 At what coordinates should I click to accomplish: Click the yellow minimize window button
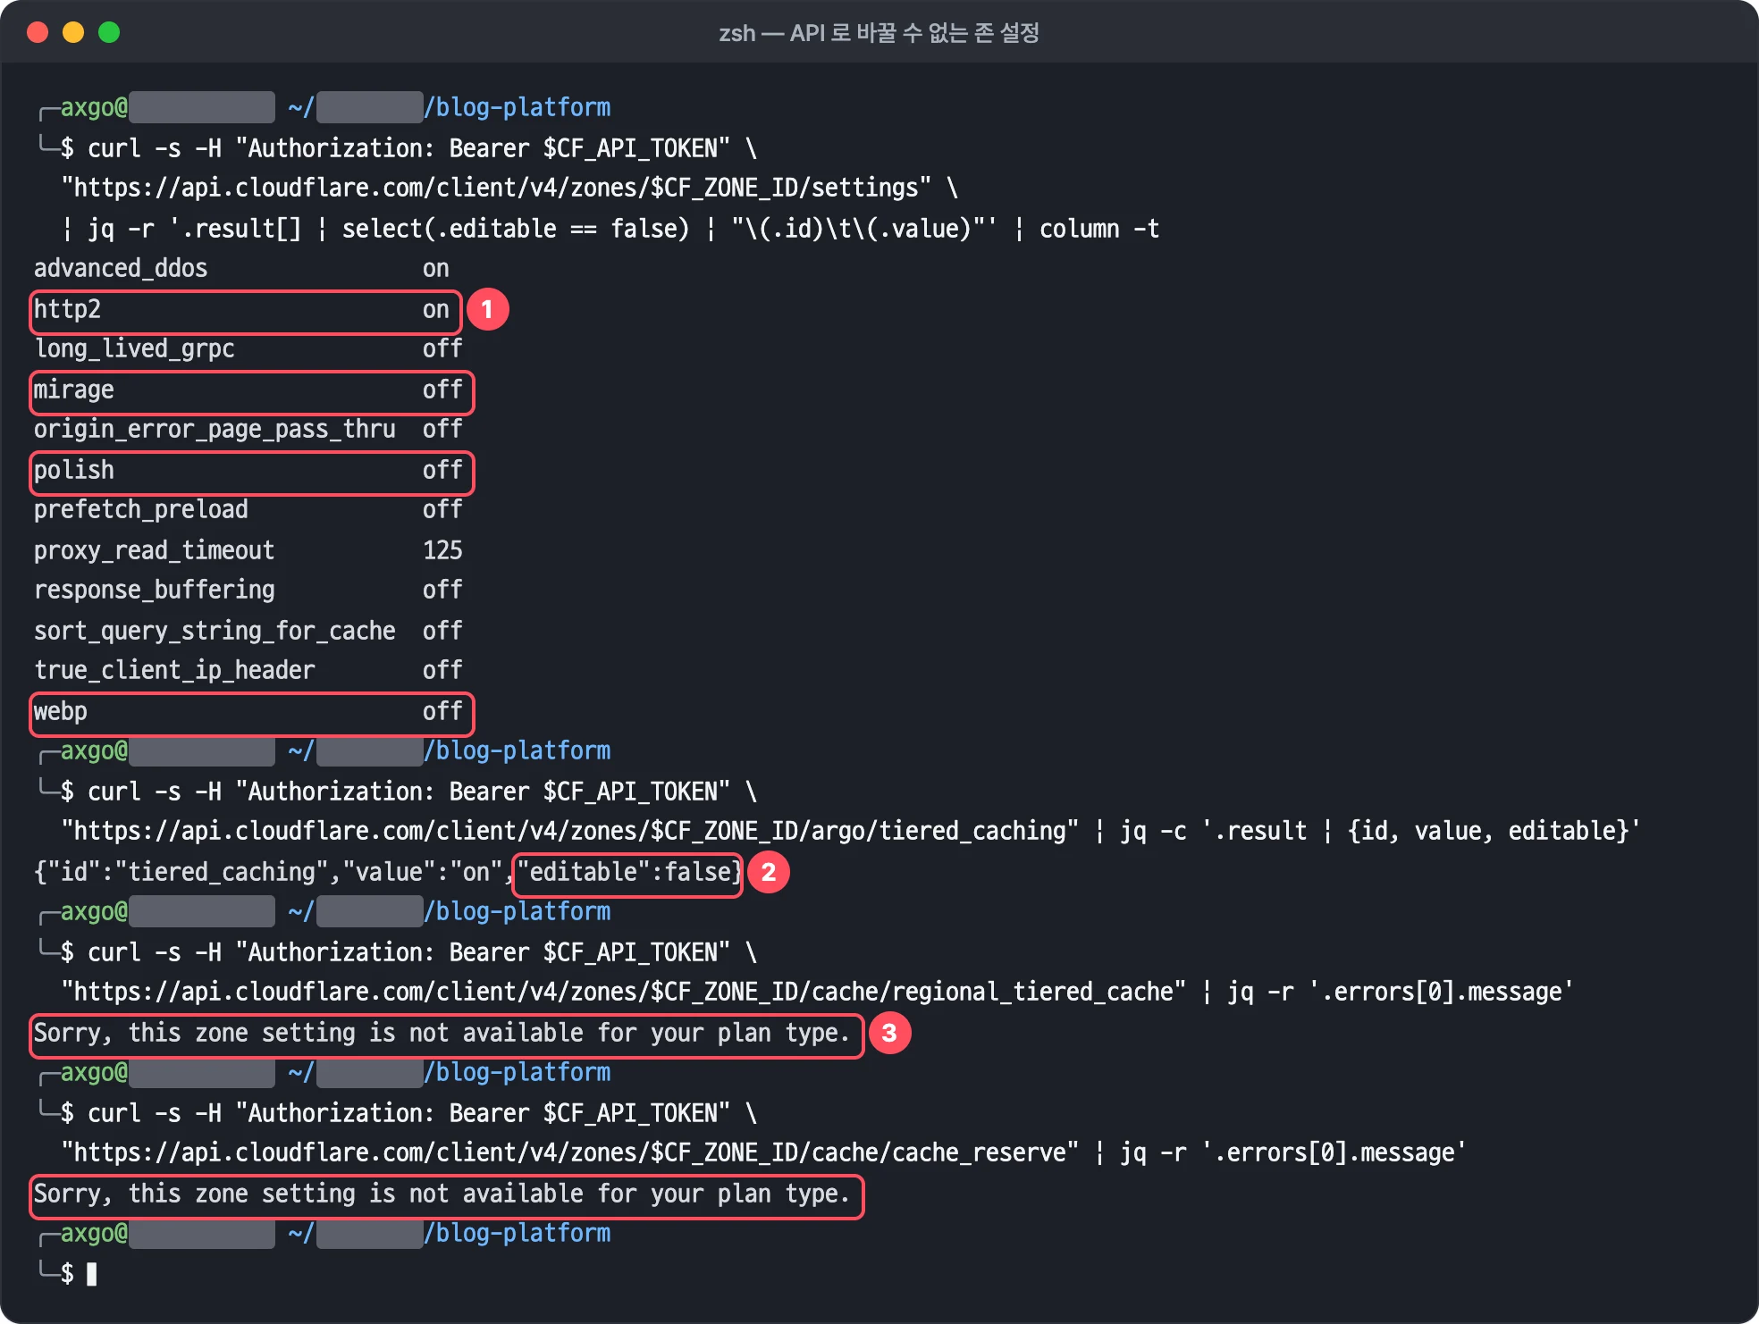coord(73,33)
